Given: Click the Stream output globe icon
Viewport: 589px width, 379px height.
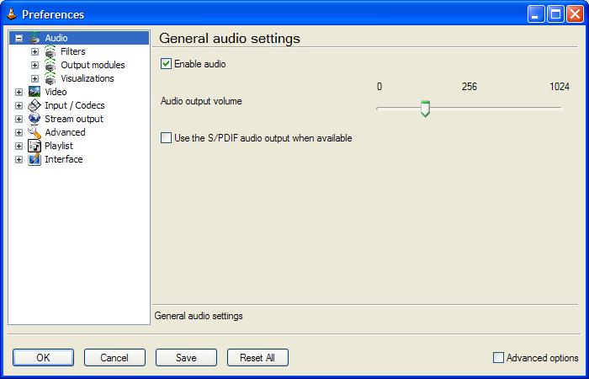Looking at the screenshot, I should [x=34, y=119].
